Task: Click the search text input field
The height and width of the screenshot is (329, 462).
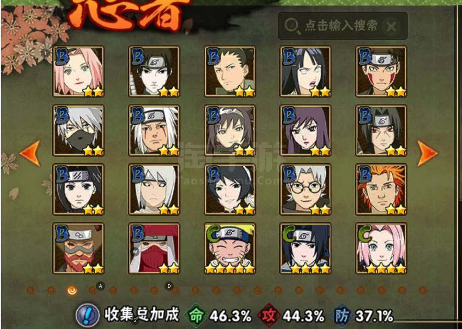Action: (342, 26)
